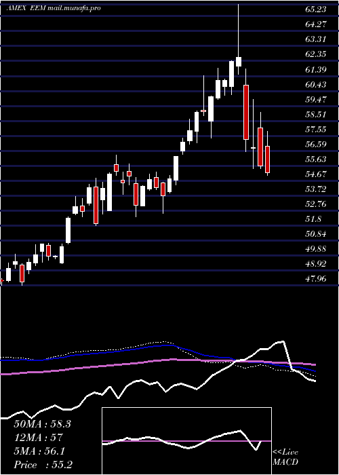This screenshot has height=475, width=339.
Task: Click the 55.63 price axis label
Action: coord(316,159)
